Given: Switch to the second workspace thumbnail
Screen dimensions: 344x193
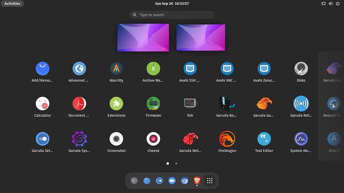Looking at the screenshot, I should pos(201,37).
